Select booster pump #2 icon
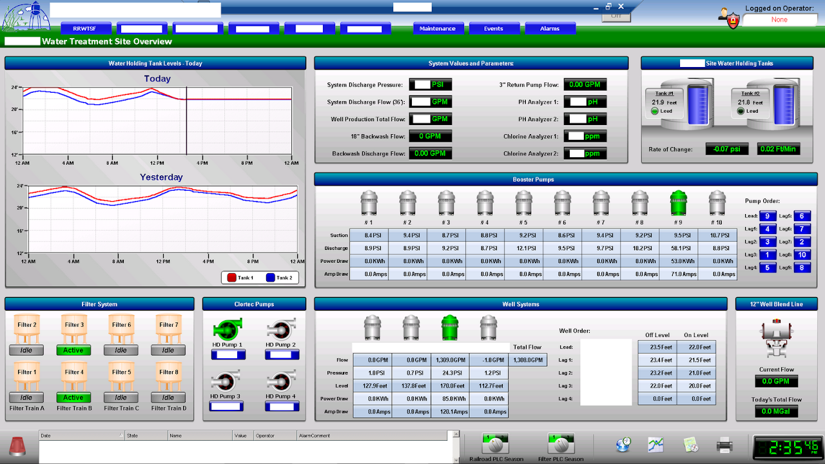Image resolution: width=825 pixels, height=464 pixels. click(408, 203)
